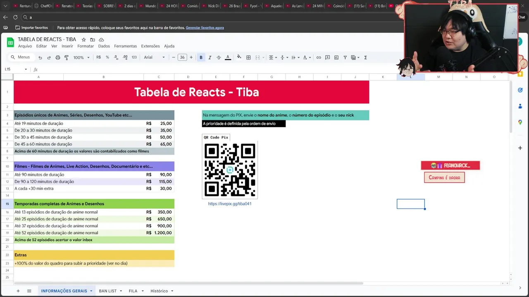Click the add new sheet plus
529x297 pixels.
pyautogui.click(x=18, y=291)
